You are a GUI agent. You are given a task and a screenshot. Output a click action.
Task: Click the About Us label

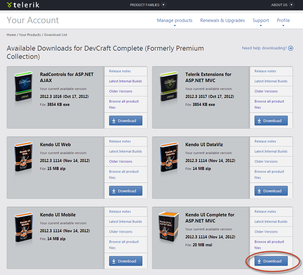(279, 5)
